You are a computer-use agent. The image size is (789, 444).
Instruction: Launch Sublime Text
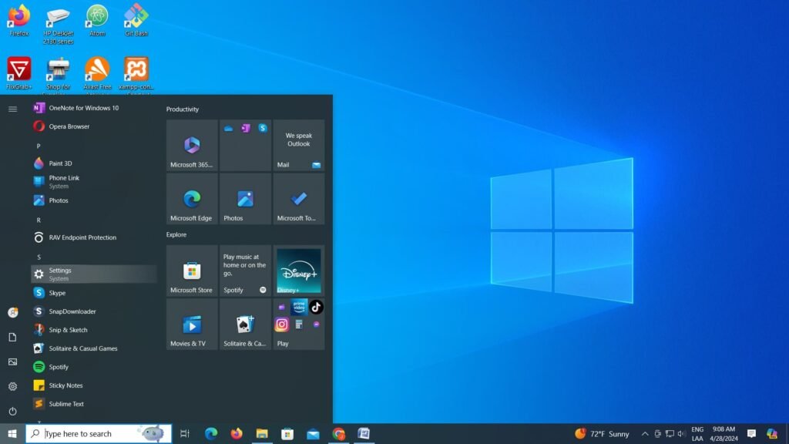pyautogui.click(x=93, y=404)
